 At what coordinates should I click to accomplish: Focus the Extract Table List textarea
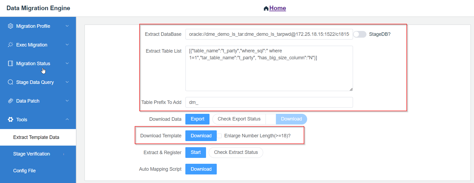[x=269, y=68]
